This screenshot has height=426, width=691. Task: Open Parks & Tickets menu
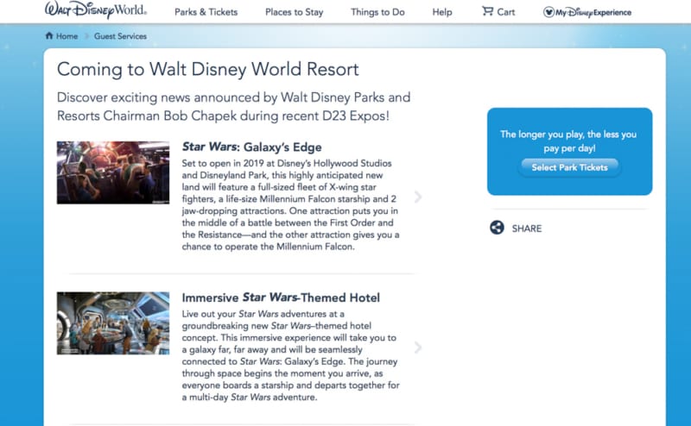click(x=206, y=12)
